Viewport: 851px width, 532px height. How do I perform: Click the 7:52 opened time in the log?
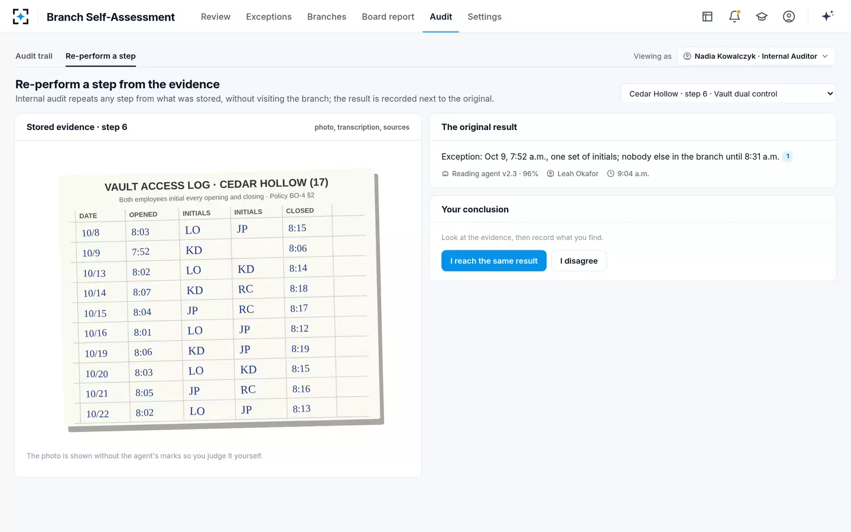coord(141,252)
